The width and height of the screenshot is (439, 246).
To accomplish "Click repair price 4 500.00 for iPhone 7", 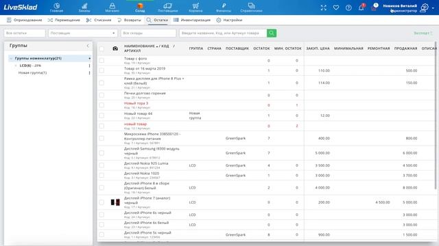I will coord(383,202).
